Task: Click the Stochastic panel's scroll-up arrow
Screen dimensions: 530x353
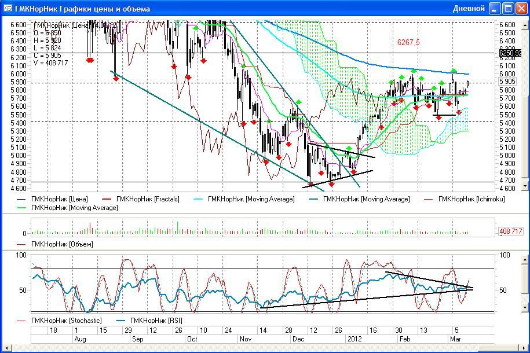Action: (525, 259)
